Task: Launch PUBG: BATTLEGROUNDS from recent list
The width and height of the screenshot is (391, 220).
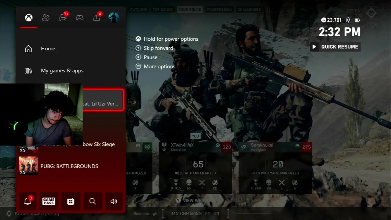Action: [71, 166]
